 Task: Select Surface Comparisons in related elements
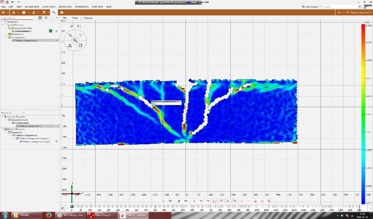point(25,135)
